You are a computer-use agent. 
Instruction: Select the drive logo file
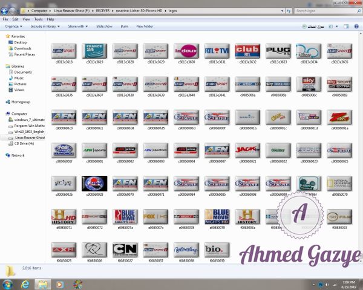[64, 184]
